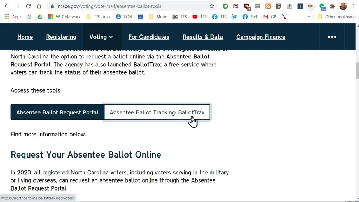359x202 pixels.
Task: Click the Chrome profile avatar
Action: click(x=343, y=6)
